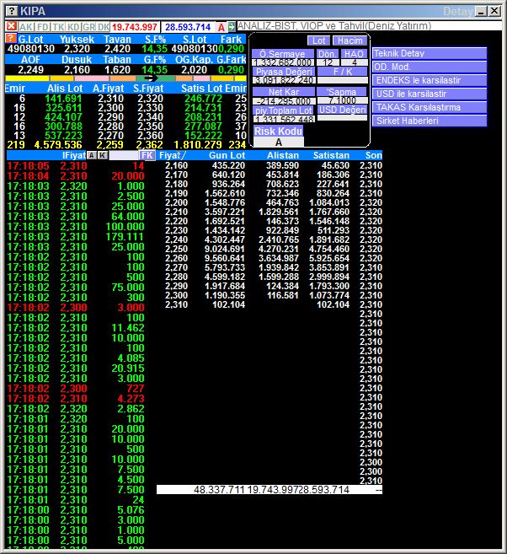507x554 pixels.
Task: Click the red X close icon in toolbar
Action: pyautogui.click(x=11, y=26)
